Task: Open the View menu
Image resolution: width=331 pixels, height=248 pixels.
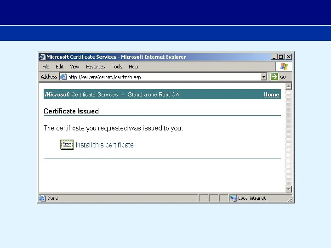Action: 74,67
